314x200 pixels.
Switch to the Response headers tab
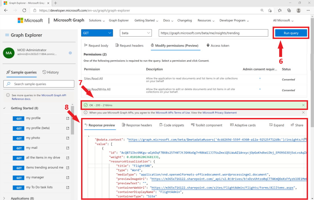137,125
